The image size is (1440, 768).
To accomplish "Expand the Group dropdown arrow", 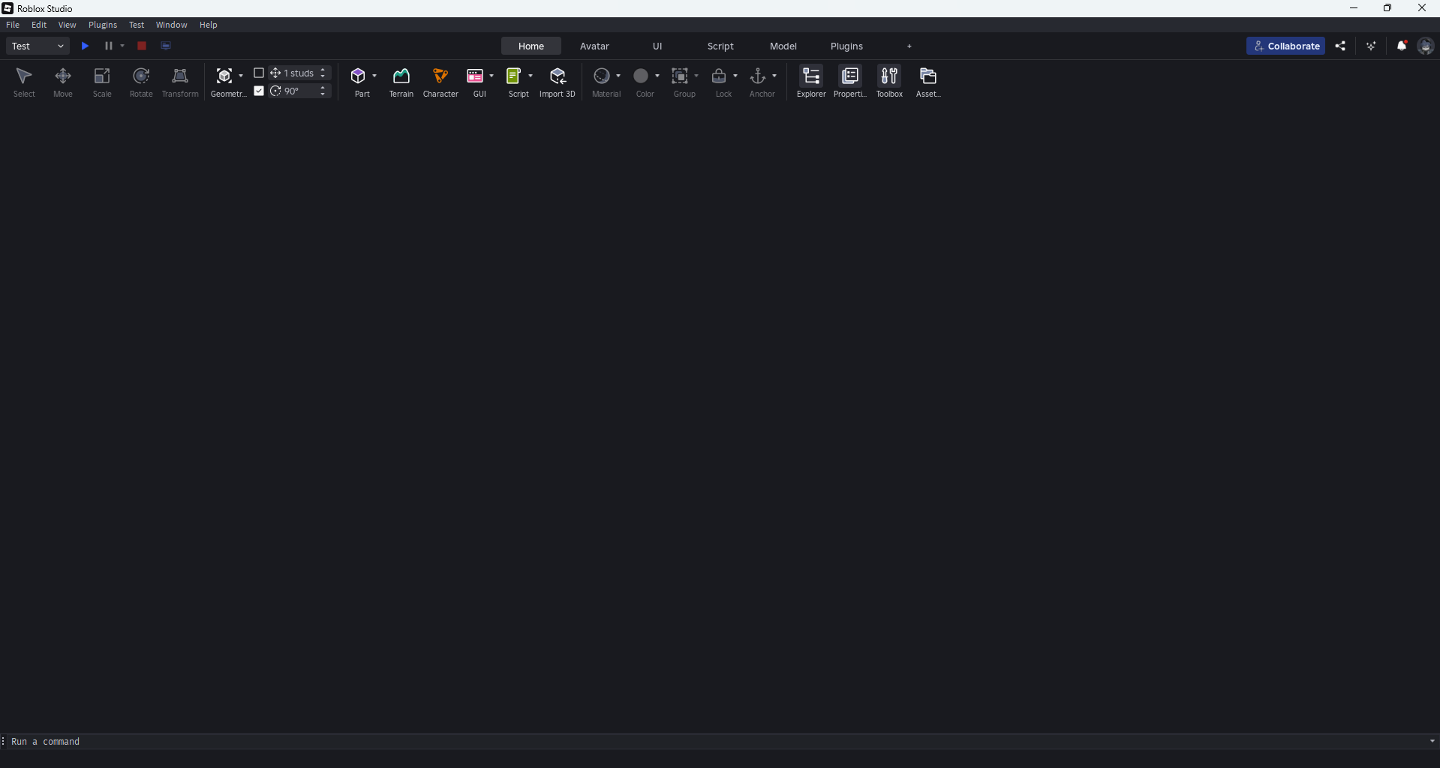I will [x=696, y=76].
